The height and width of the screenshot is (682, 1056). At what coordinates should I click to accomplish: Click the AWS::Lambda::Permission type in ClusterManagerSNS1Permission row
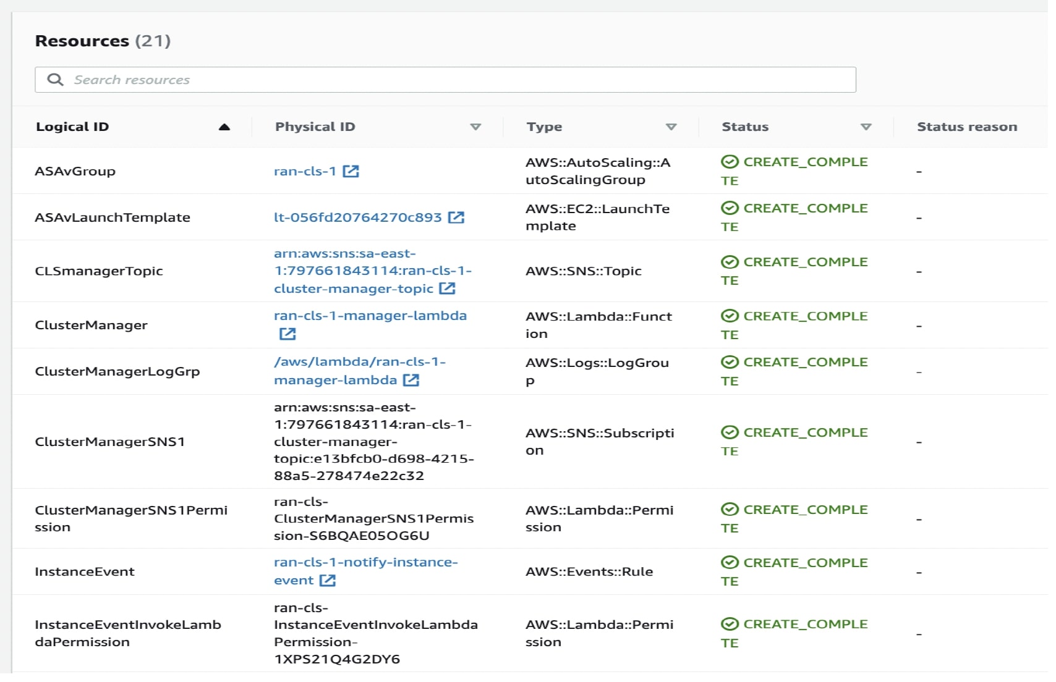[x=600, y=518]
